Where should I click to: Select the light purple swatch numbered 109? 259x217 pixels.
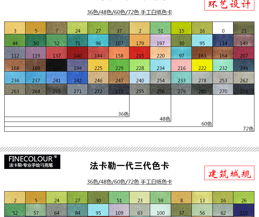coord(119,210)
